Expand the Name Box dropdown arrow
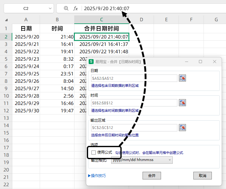Image resolution: width=226 pixels, height=189 pixels. [x=49, y=9]
